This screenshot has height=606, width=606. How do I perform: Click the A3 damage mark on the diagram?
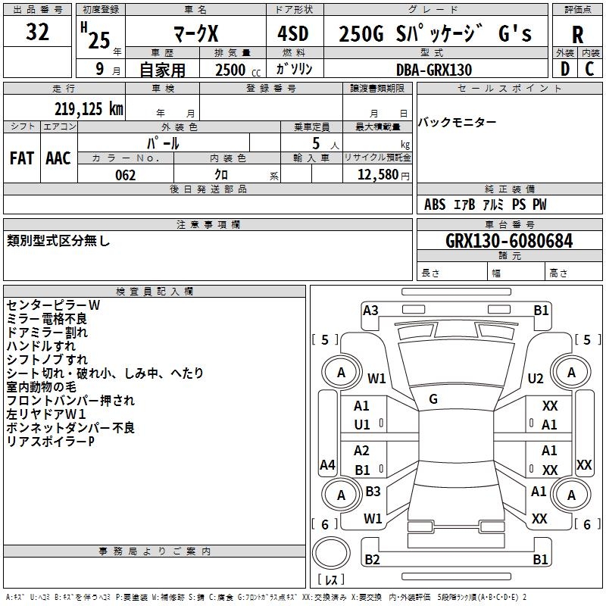click(x=370, y=310)
